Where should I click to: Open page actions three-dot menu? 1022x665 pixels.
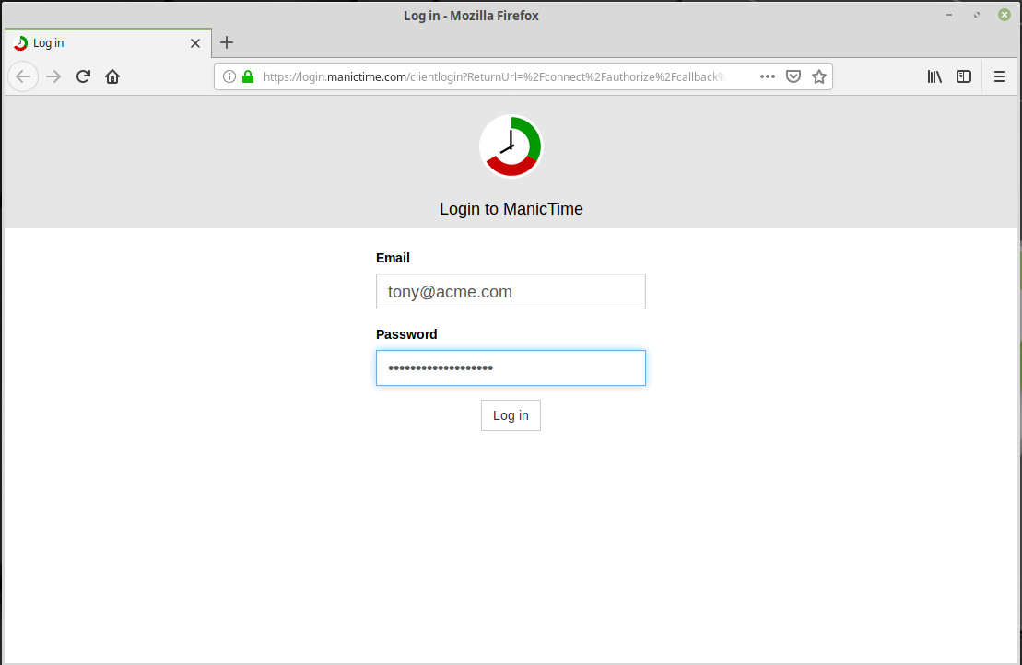767,76
